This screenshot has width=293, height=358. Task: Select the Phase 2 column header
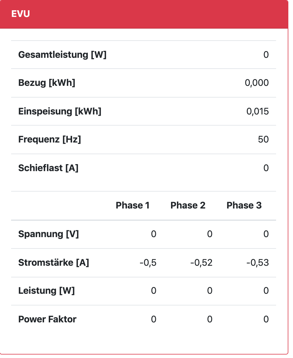click(188, 205)
